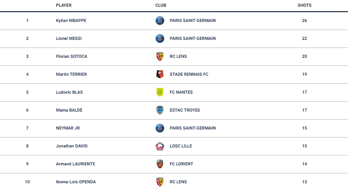Open Ikoma-Loïs OPENDA player profile

click(x=76, y=182)
